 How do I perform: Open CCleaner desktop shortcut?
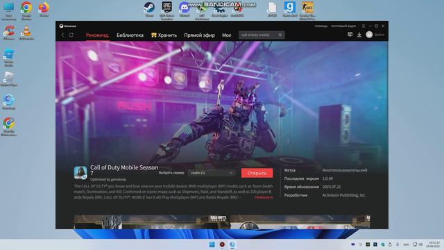pyautogui.click(x=9, y=33)
